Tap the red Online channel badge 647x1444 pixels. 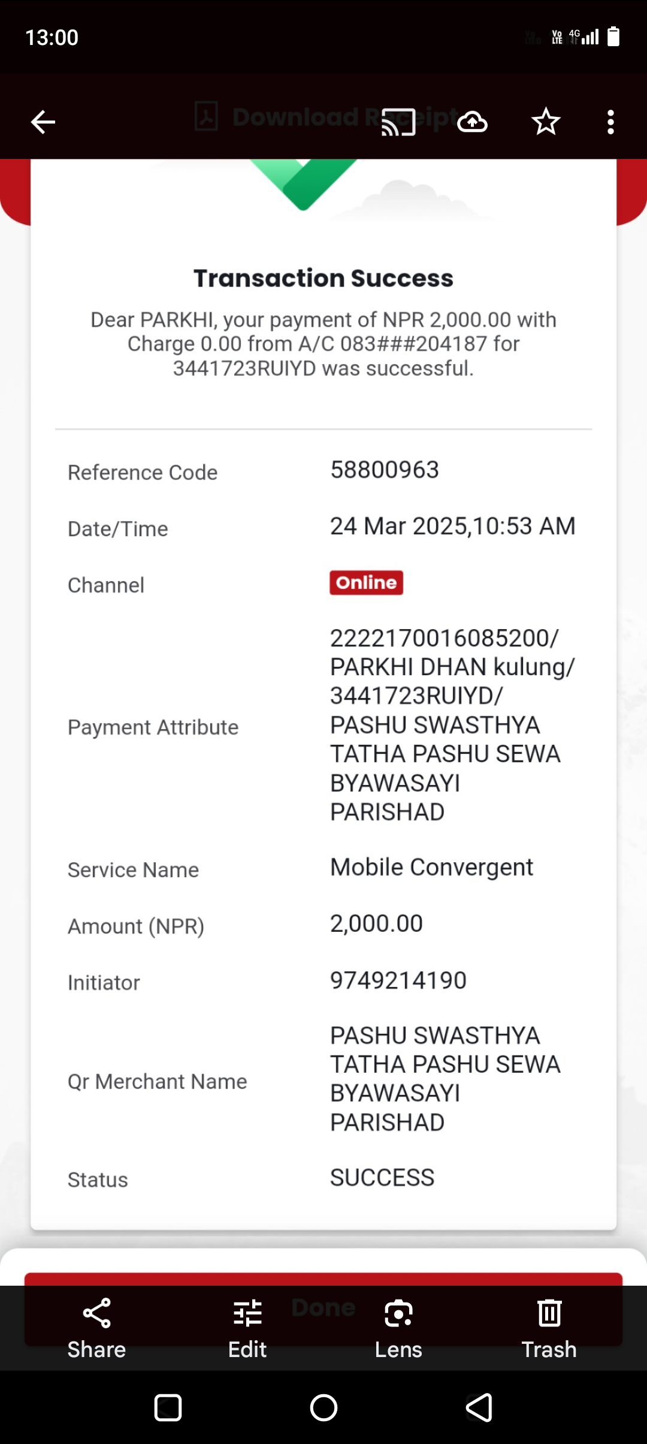coord(366,582)
